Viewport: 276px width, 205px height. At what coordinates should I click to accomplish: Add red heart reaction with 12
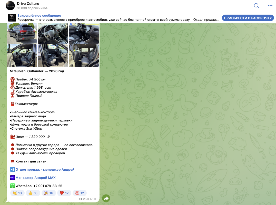(x=64, y=193)
